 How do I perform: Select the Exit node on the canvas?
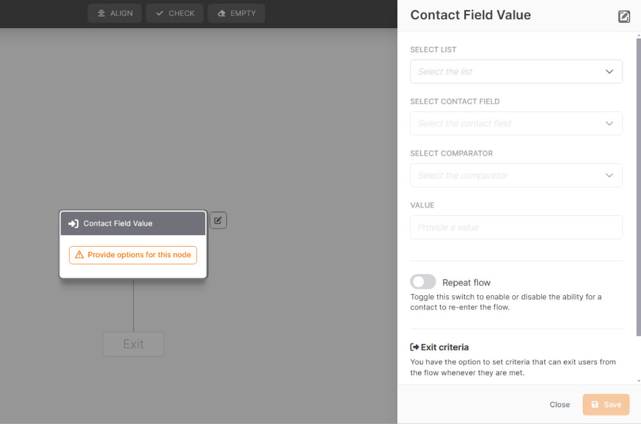pos(133,344)
